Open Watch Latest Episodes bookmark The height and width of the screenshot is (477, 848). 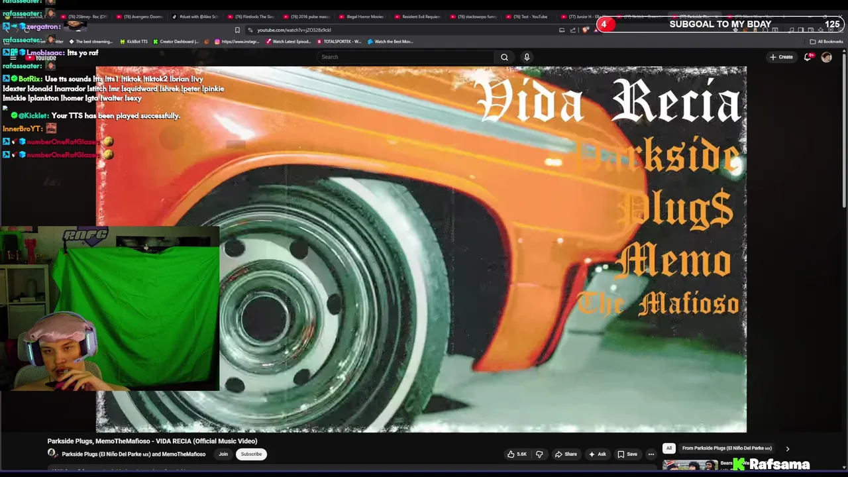coord(288,41)
